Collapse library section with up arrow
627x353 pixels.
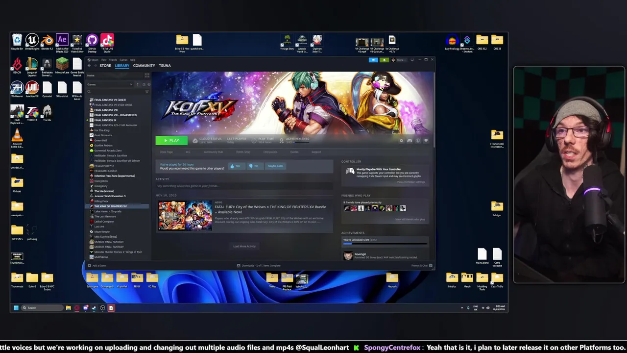tap(138, 84)
